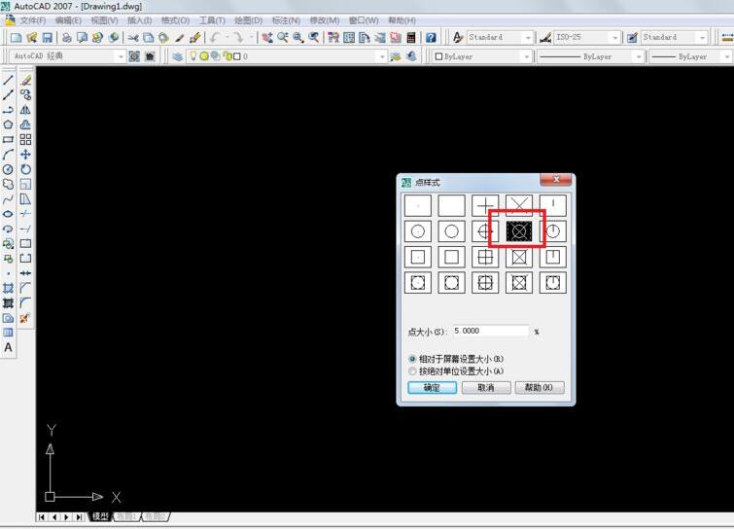This screenshot has height=529, width=734.
Task: Open the 格式(O) menu
Action: 176,20
